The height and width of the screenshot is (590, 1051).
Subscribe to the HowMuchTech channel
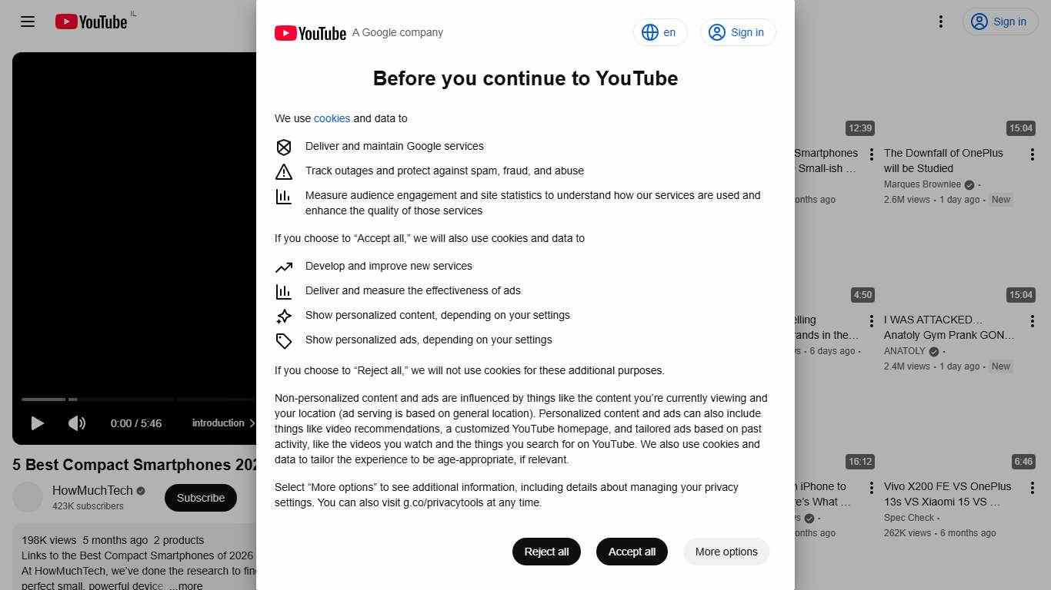coord(201,498)
